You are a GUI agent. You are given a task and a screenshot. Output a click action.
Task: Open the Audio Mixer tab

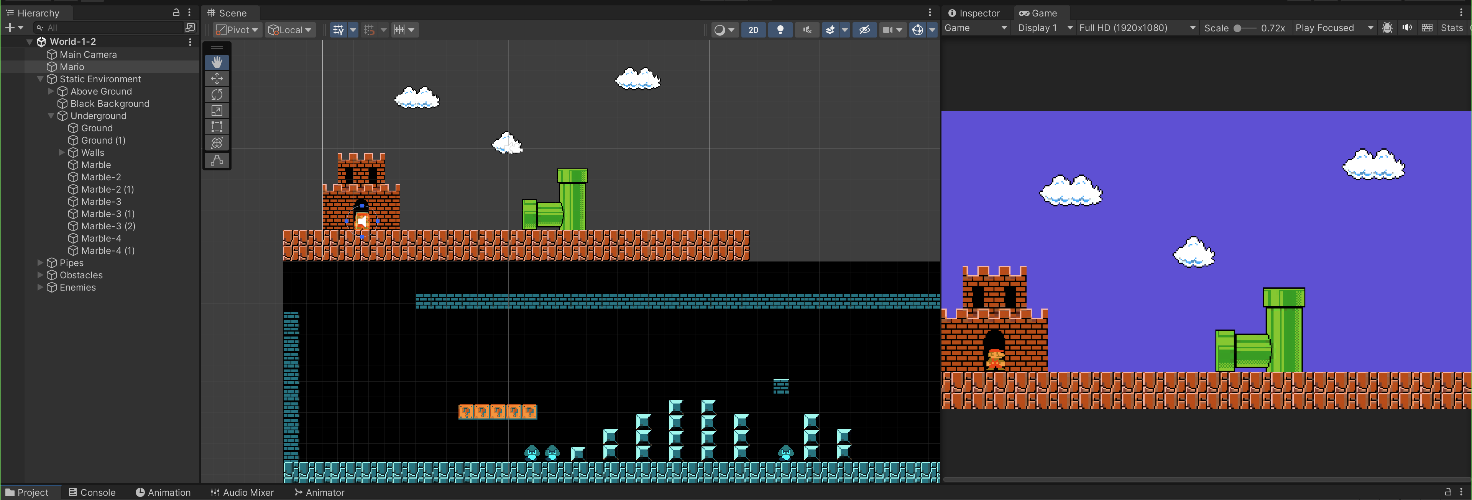coord(242,492)
